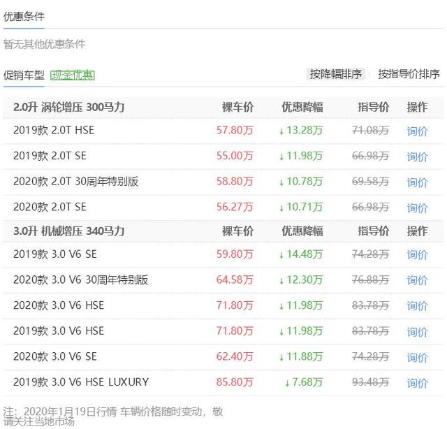Request price for 2020款 3.0 V6 HSE

point(417,306)
